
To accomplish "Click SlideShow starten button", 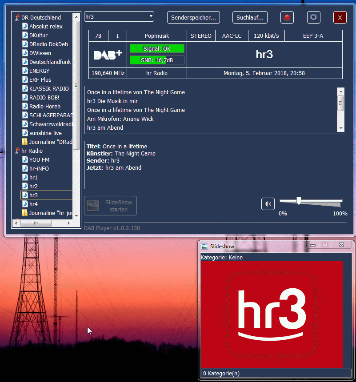I will [111, 206].
